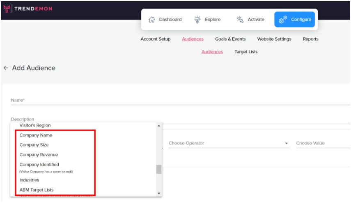The height and width of the screenshot is (206, 351).
Task: Click the Choose Value field
Action: click(x=323, y=143)
